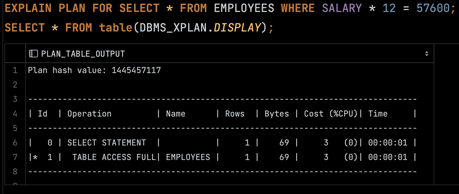Toggle sort arrows on PLAN_TABLE_OUTPUT column
Screen dimensions: 459x194
click(x=426, y=54)
